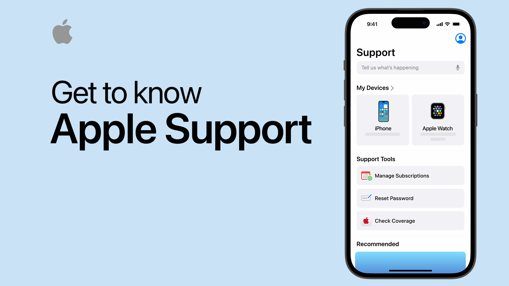Tap the Apple logo icon

point(63,34)
